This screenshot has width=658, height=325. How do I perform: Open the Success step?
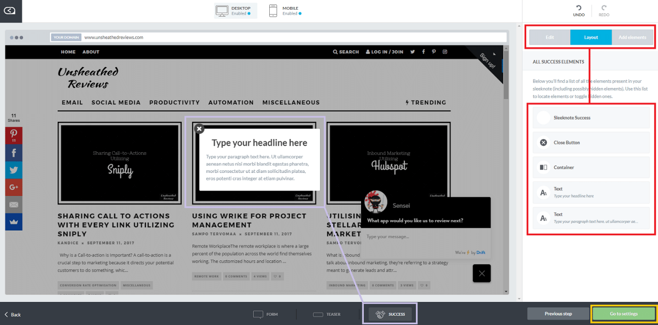coord(390,314)
